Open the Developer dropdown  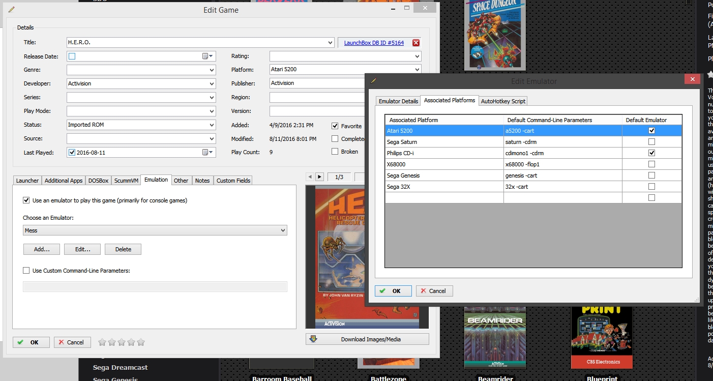(x=212, y=83)
